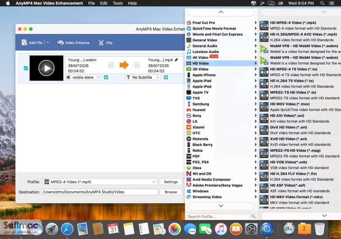Uncheck the Young webm file checkbox
Viewport: 341px width, 239px height.
[26, 68]
